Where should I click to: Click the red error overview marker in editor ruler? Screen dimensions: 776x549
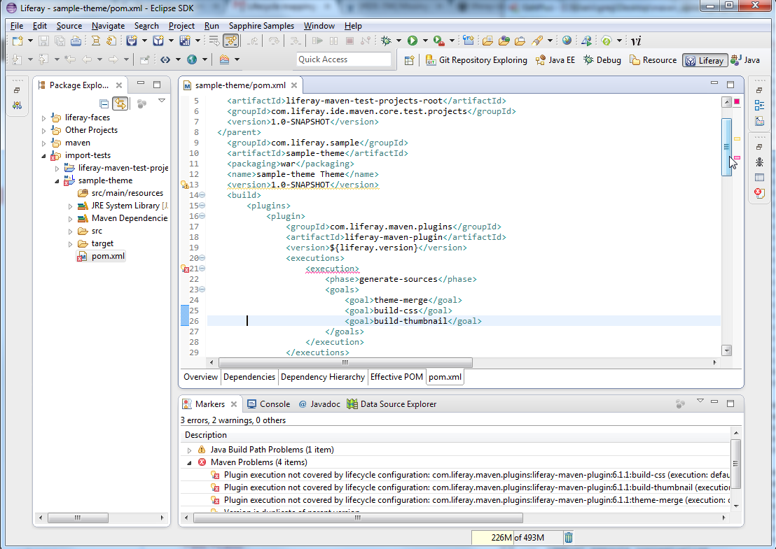(737, 101)
